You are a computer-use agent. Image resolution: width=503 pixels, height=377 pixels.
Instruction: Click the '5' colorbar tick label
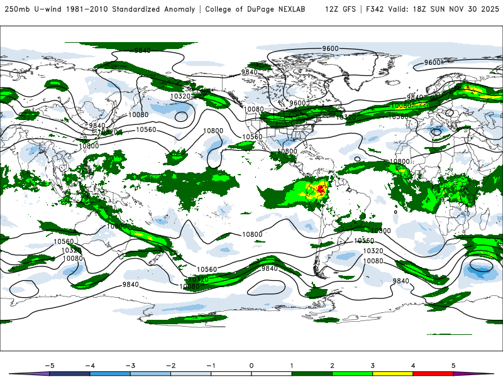tap(453, 366)
